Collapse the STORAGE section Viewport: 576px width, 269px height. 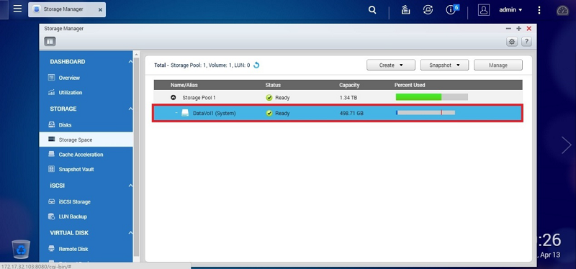(x=130, y=109)
